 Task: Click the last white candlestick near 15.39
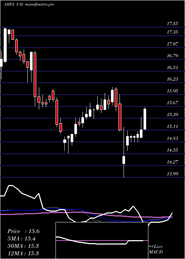(145, 119)
